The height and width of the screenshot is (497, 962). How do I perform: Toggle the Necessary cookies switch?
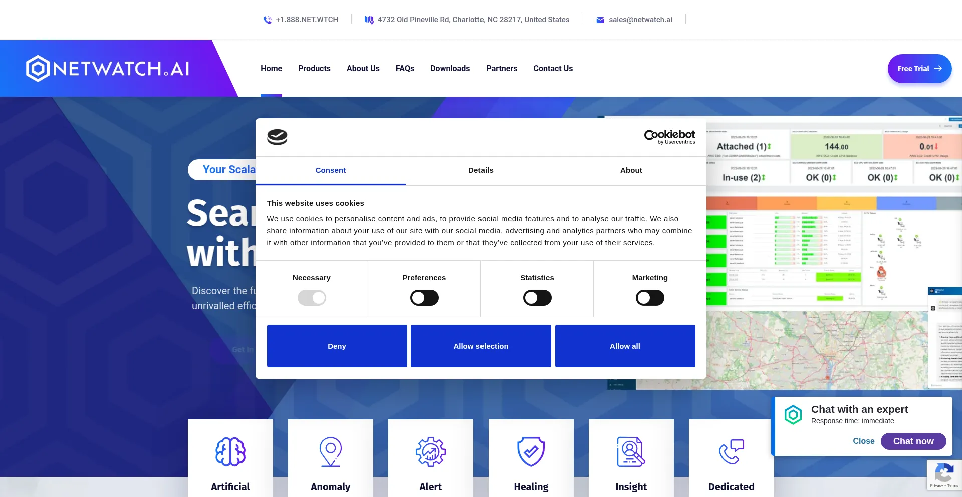pos(312,298)
